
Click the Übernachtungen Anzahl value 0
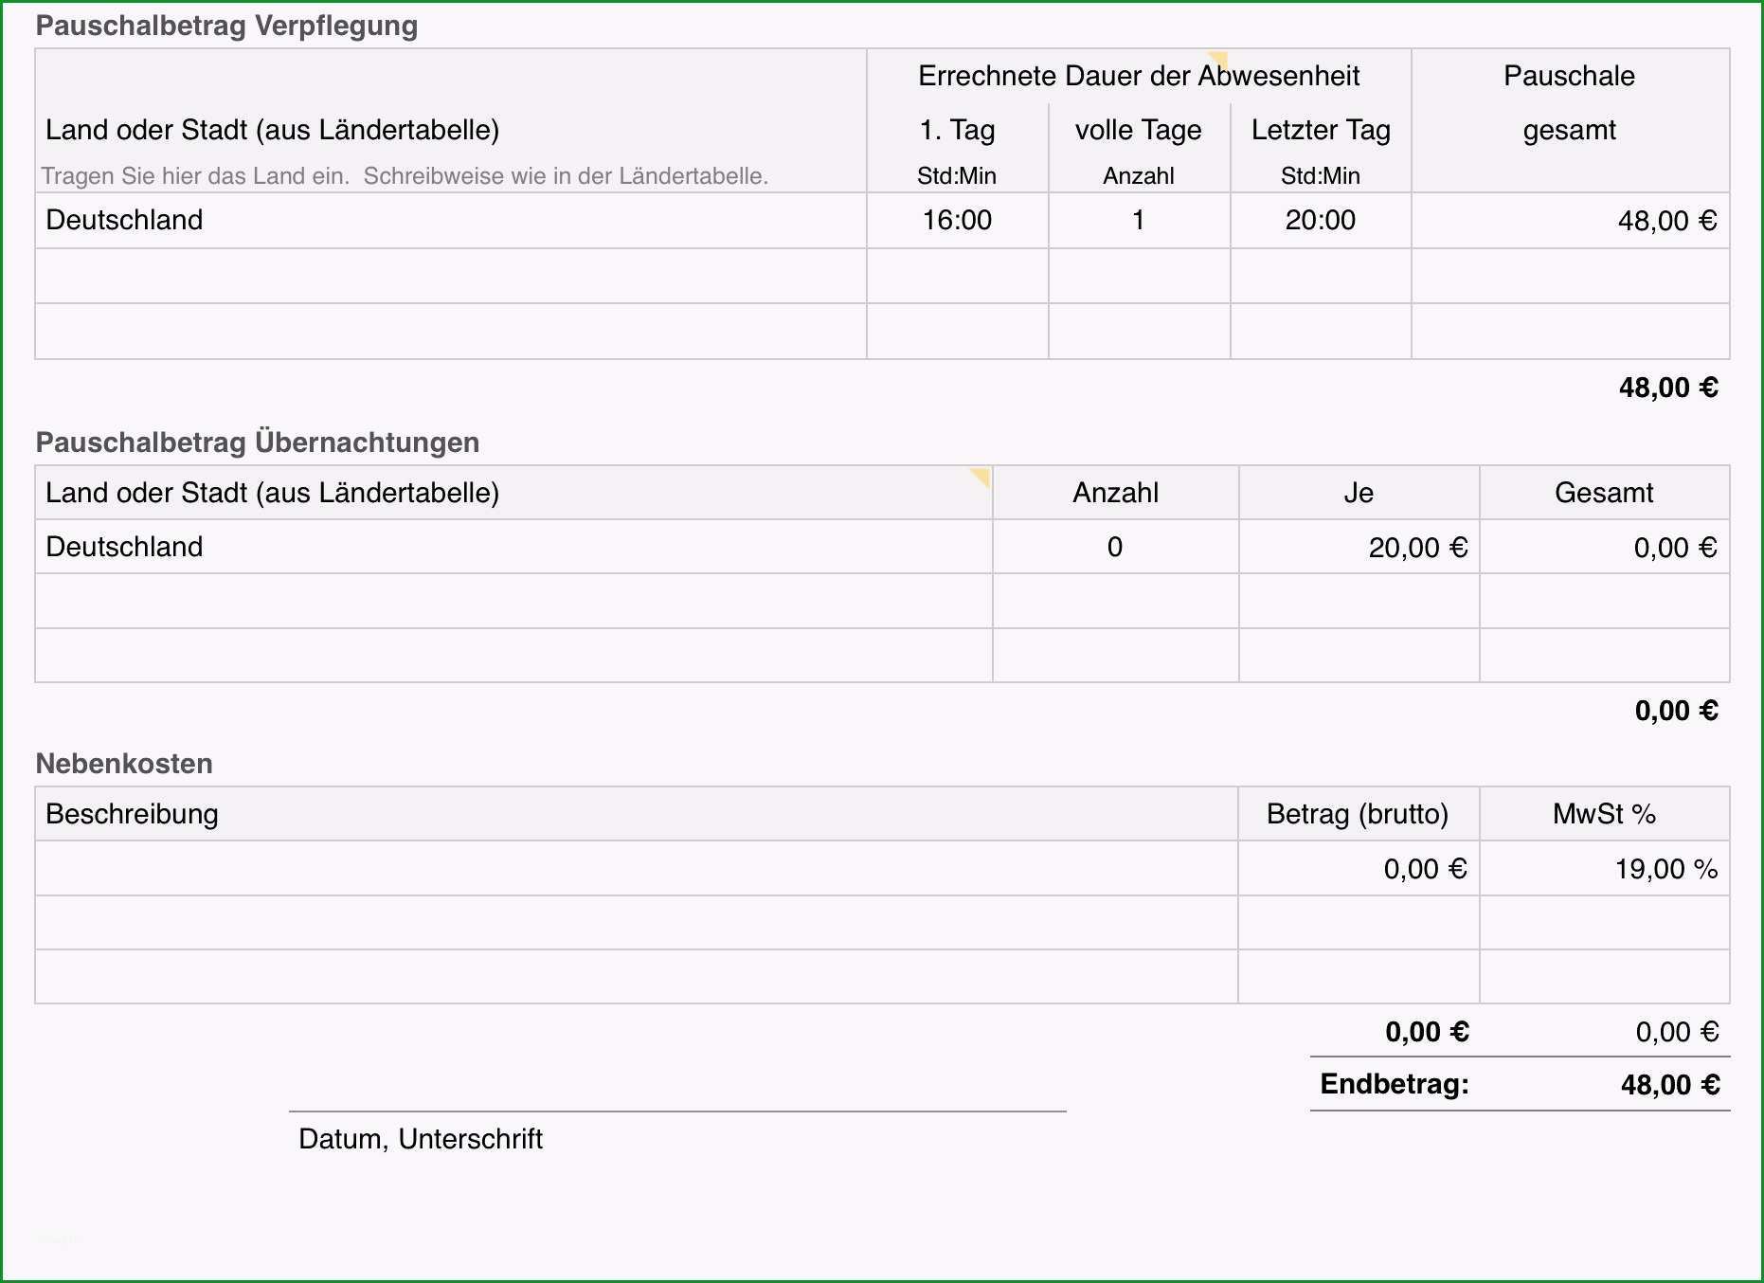1115,547
